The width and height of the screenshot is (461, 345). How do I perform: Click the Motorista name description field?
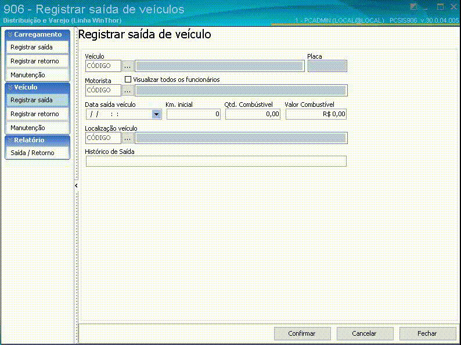[241, 90]
